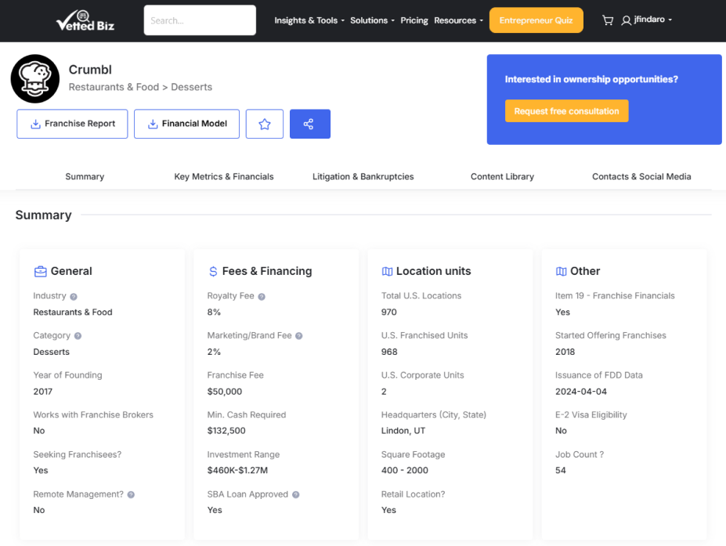This screenshot has width=726, height=546.
Task: Expand the Insights & Tools menu
Action: (x=309, y=20)
